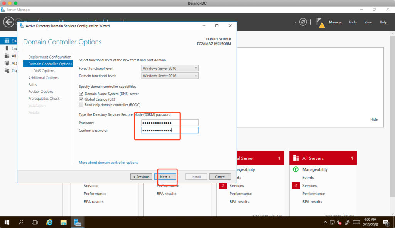This screenshot has height=228, width=395.
Task: Click the taskbar search magnifier icon
Action: (21, 222)
